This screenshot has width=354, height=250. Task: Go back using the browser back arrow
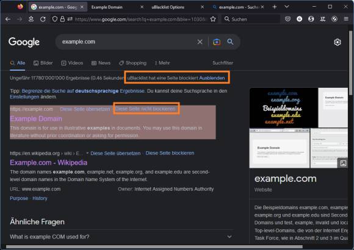click(8, 19)
